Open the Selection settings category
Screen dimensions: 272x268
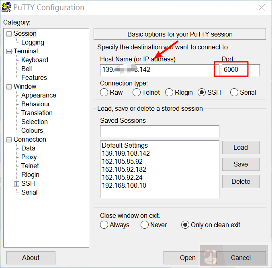(34, 122)
